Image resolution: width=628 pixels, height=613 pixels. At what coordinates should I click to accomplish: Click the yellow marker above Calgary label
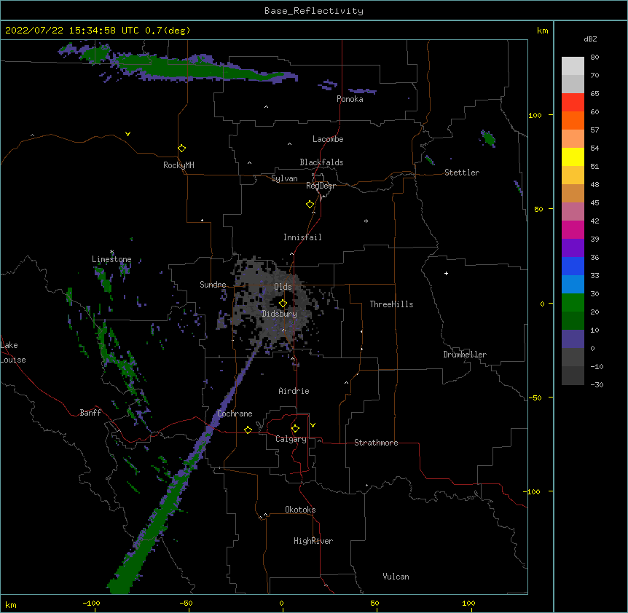(295, 429)
